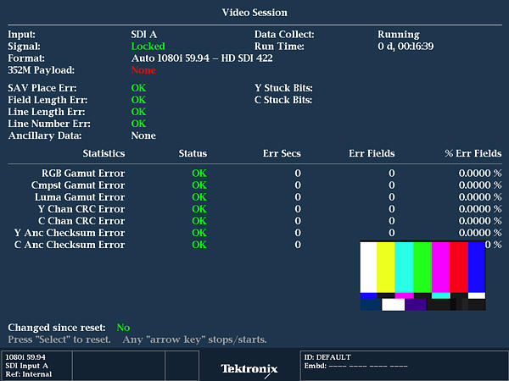The image size is (509, 381).
Task: Click the Y Chan CRC Error OK status
Action: pos(199,209)
